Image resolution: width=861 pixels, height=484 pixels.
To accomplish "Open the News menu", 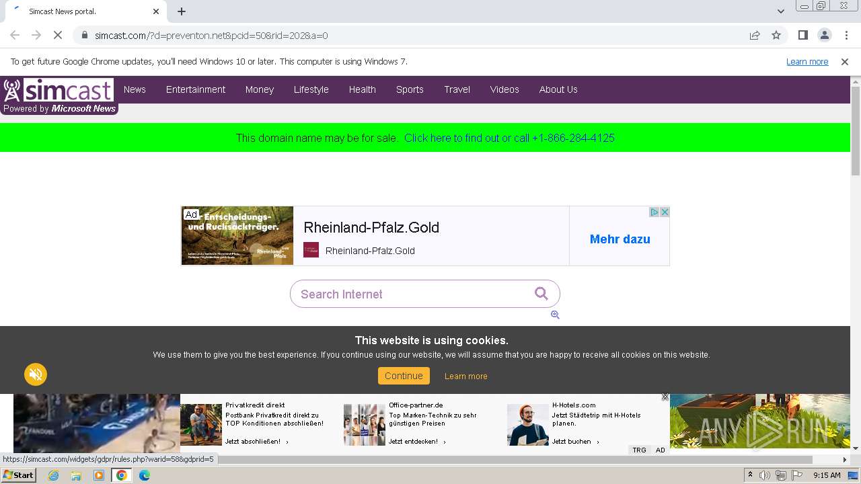I will pos(135,89).
